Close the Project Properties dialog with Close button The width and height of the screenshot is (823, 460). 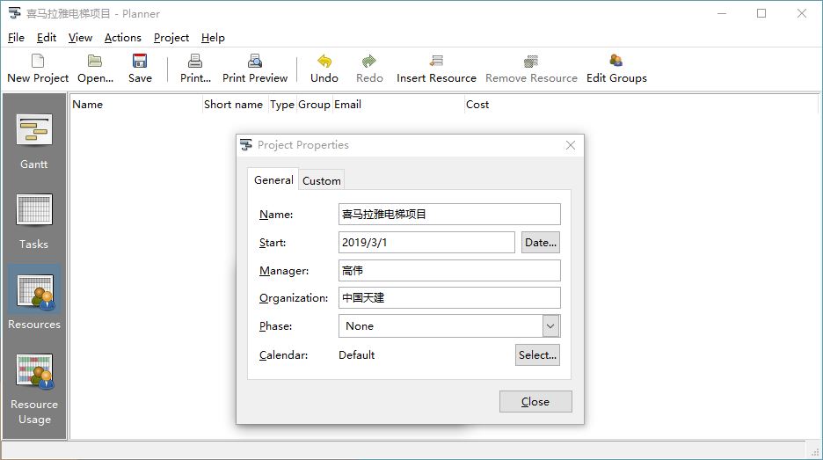click(x=535, y=402)
